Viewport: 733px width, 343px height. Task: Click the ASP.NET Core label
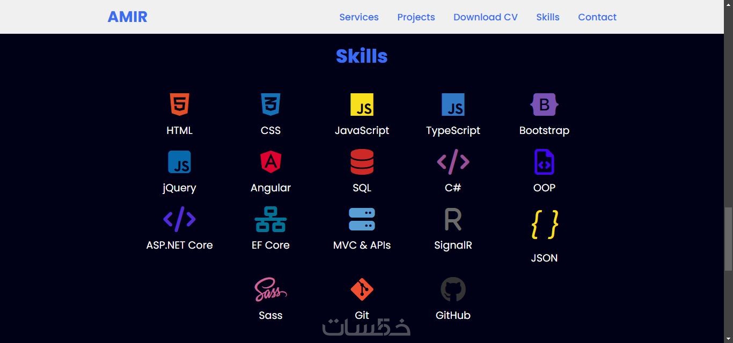tap(179, 245)
